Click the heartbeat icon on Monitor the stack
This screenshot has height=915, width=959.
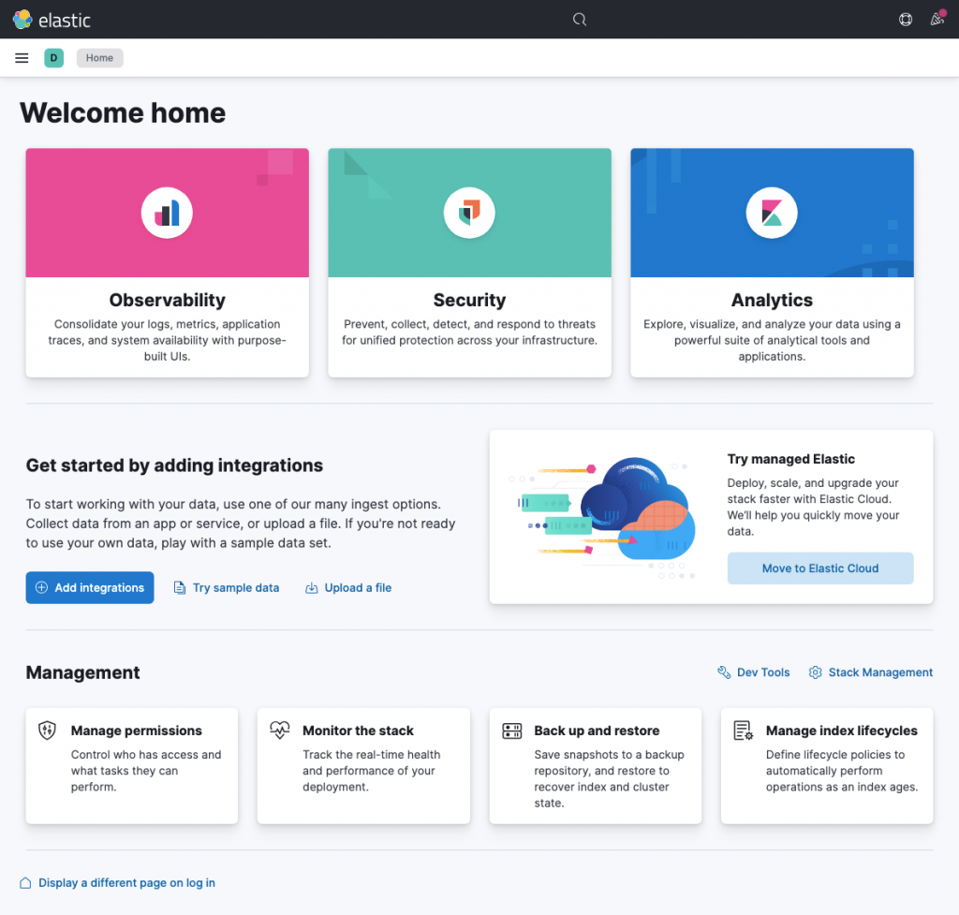[x=279, y=731]
